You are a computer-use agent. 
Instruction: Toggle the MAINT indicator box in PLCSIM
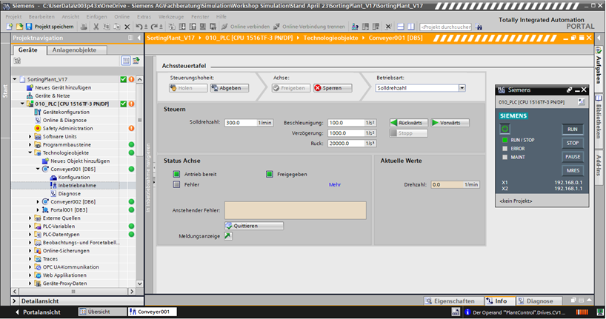(505, 156)
